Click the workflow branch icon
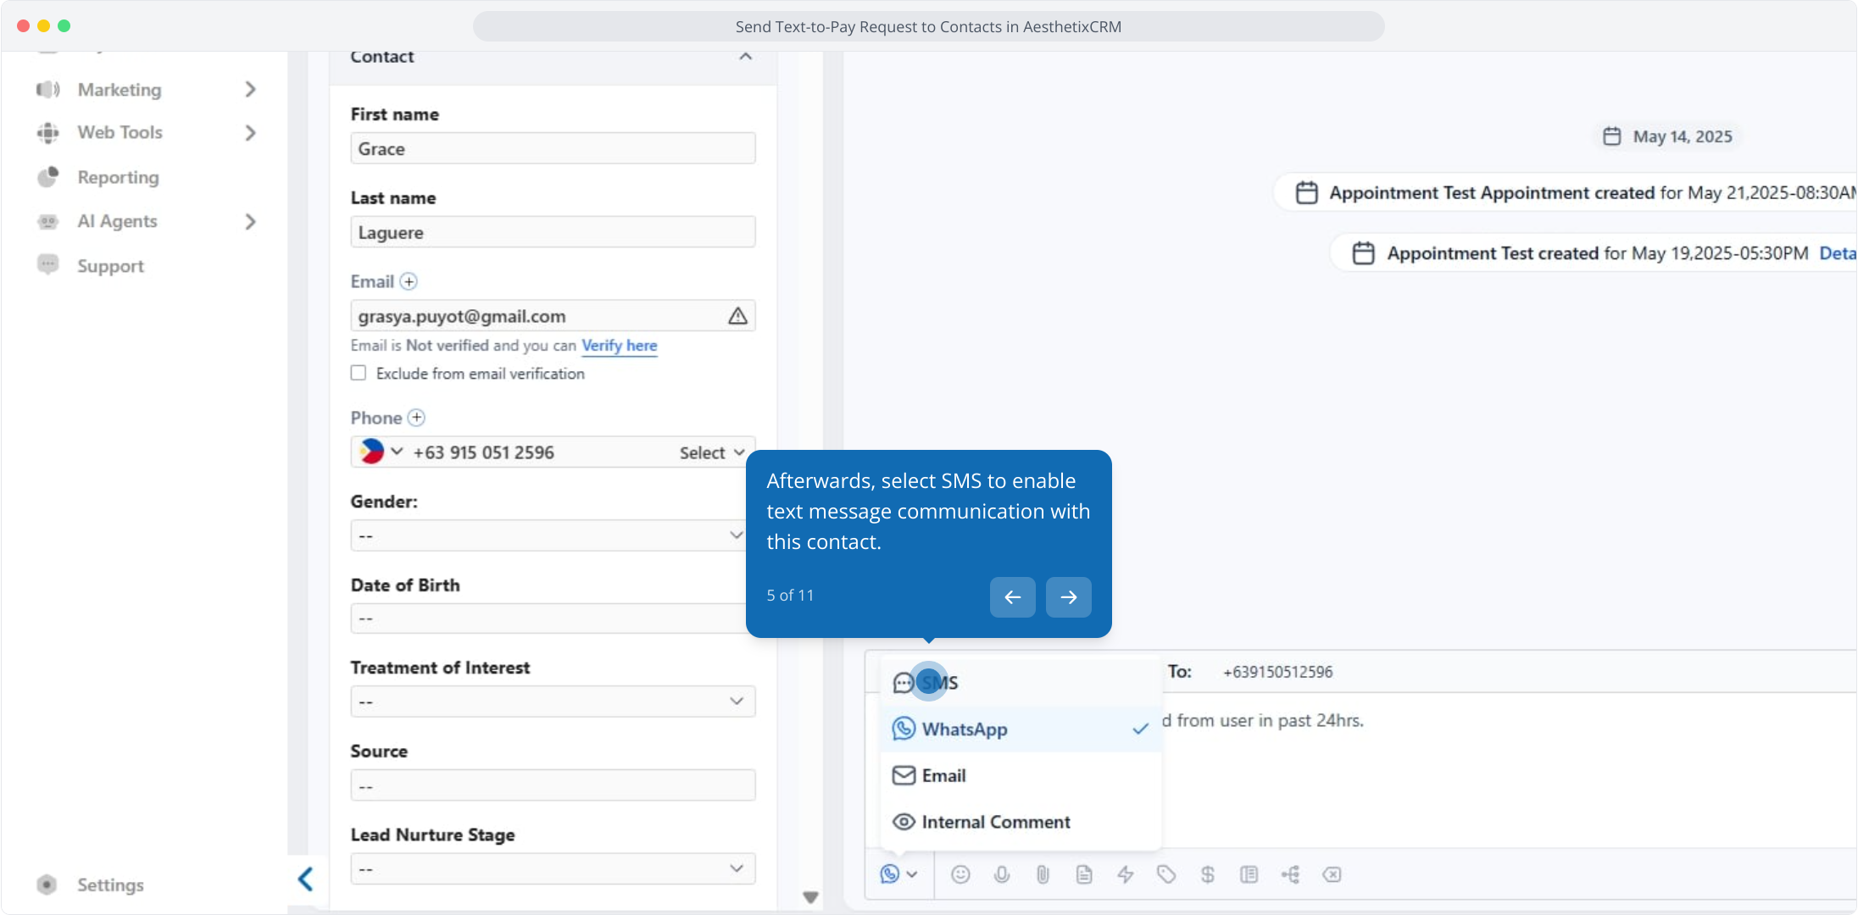 [x=1290, y=874]
